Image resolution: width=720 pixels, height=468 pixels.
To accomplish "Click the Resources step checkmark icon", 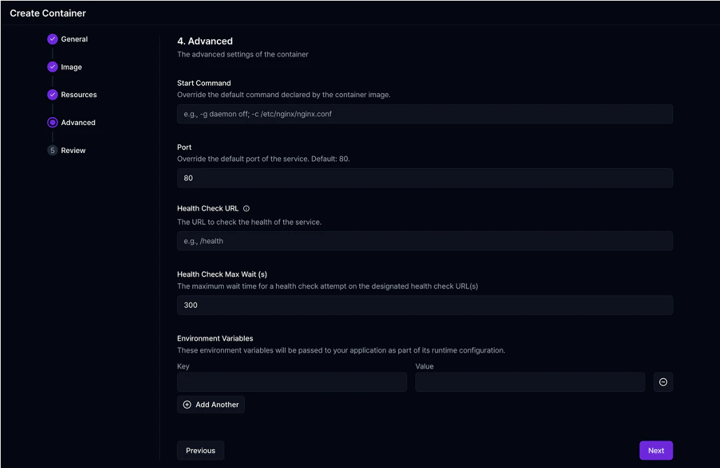I will click(52, 94).
